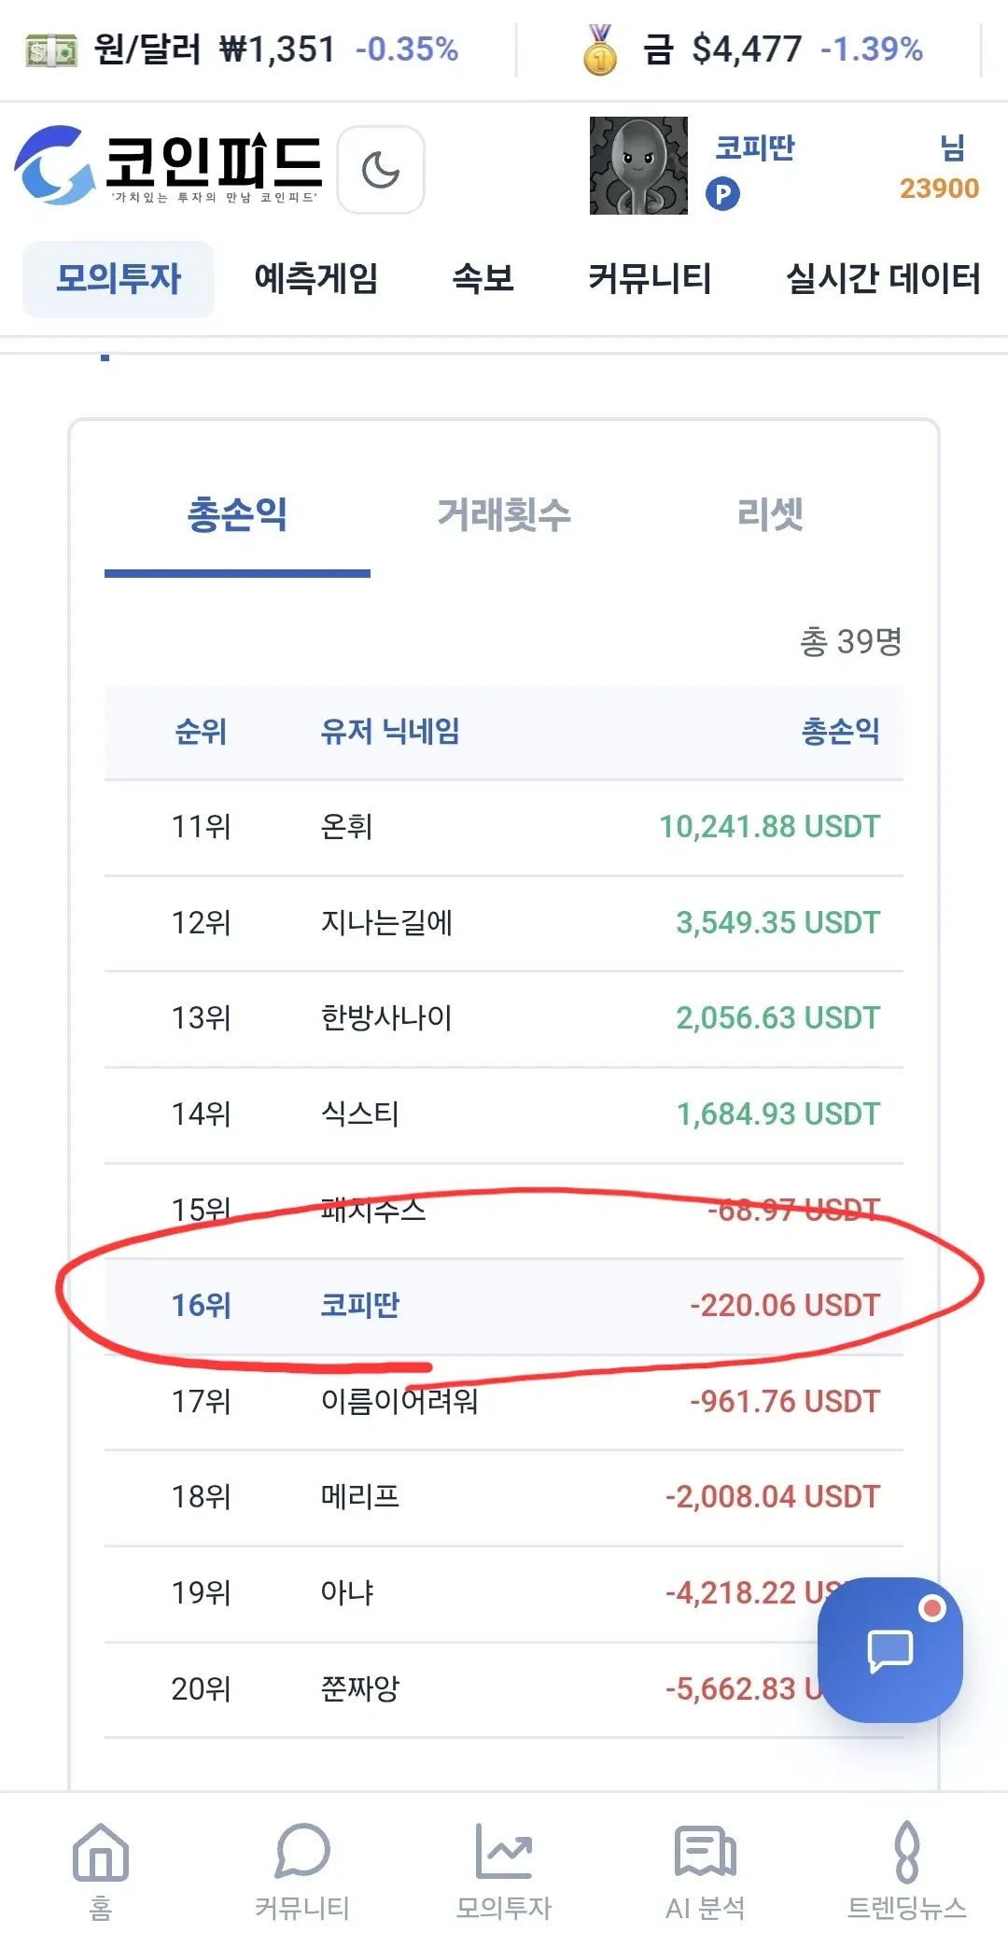This screenshot has width=1008, height=1947.
Task: Click the 코인피드 logo
Action: (x=169, y=166)
